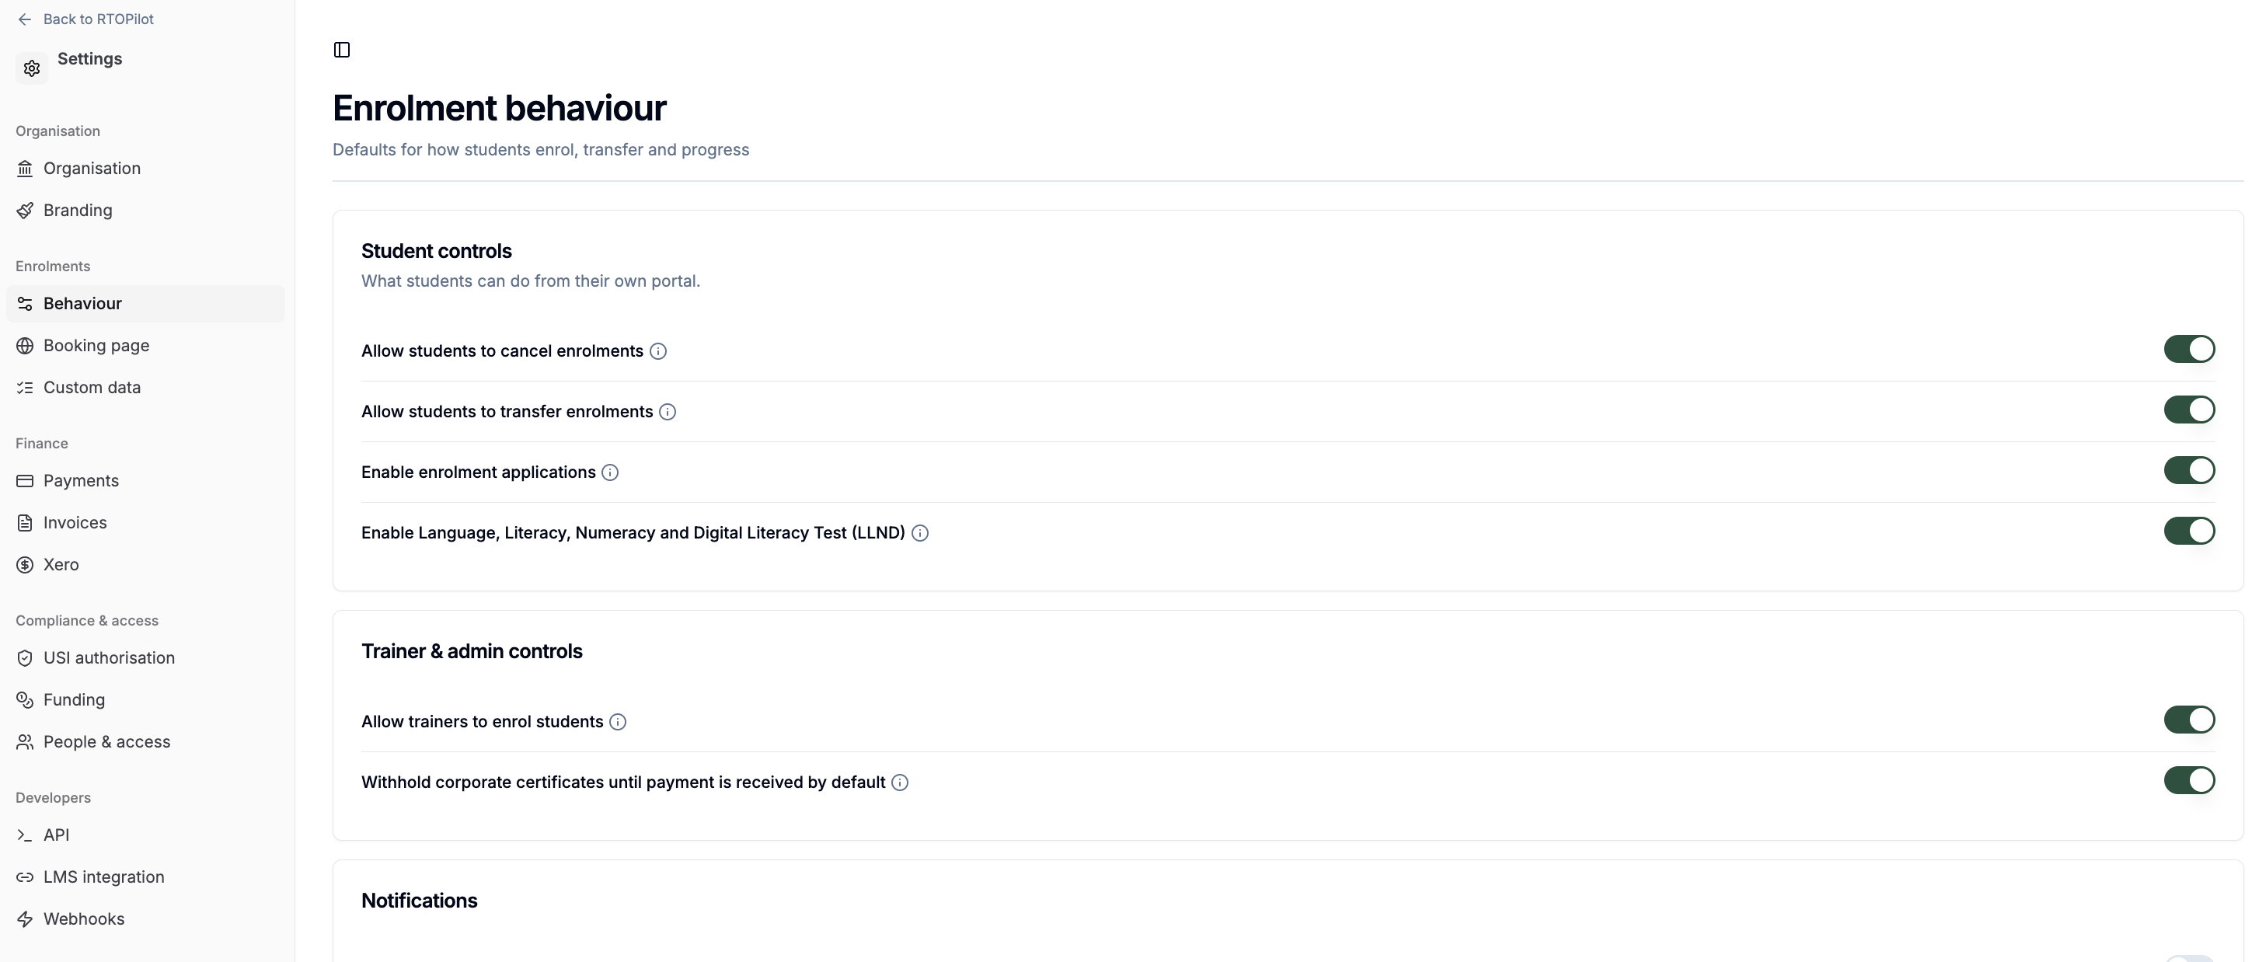
Task: Turn off enrolment applications switch
Action: (x=2190, y=470)
